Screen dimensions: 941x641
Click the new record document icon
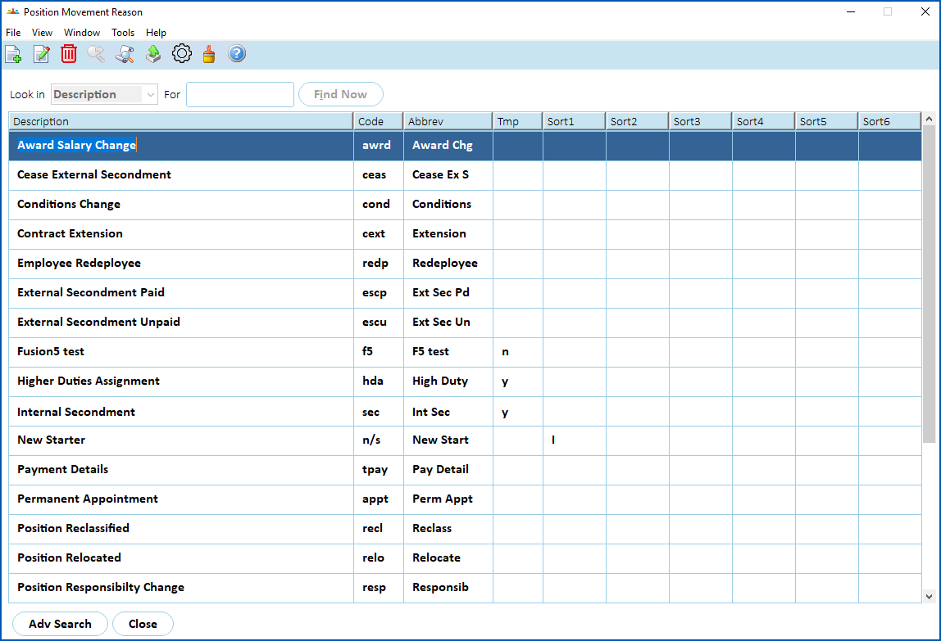(x=13, y=54)
